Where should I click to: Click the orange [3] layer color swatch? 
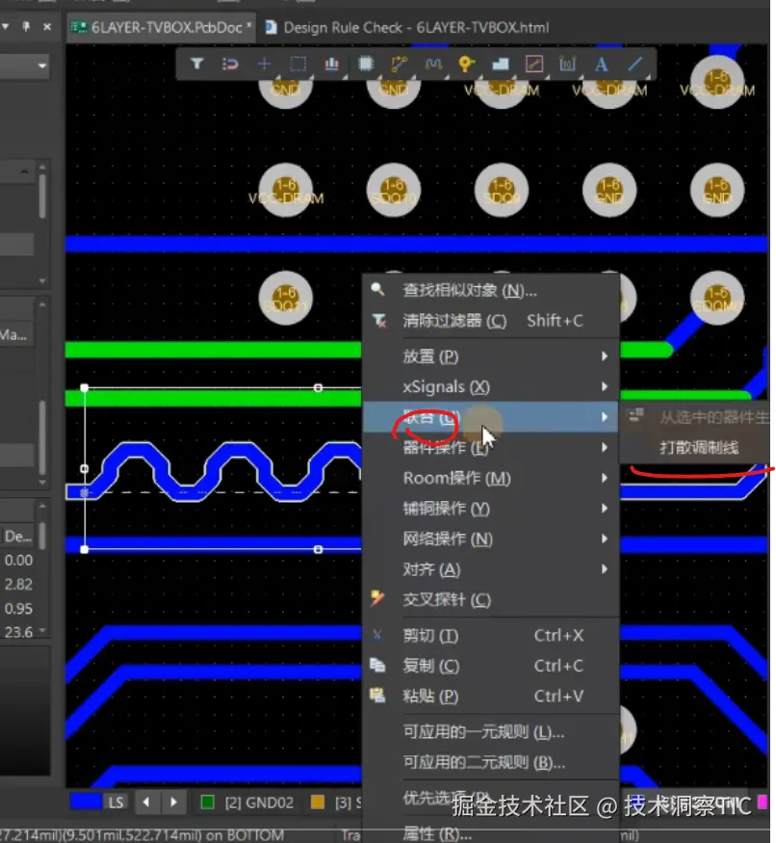[318, 803]
